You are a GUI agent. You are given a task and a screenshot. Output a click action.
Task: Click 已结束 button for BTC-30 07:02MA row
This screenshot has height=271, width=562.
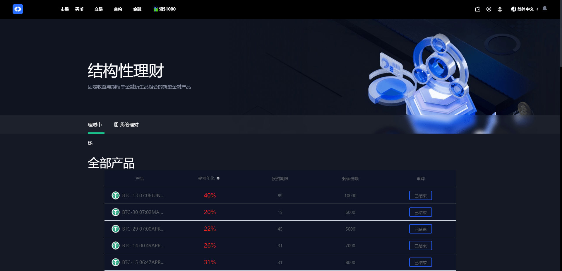pyautogui.click(x=421, y=212)
